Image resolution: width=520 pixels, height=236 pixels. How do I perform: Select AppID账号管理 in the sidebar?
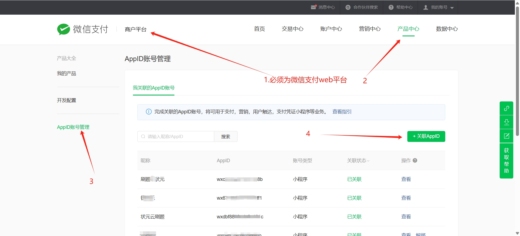point(73,127)
